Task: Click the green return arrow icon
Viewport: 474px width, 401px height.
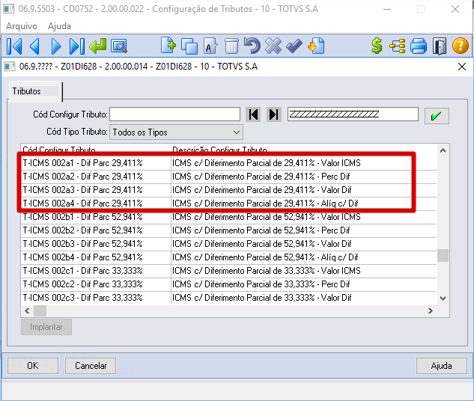Action: coord(98,46)
